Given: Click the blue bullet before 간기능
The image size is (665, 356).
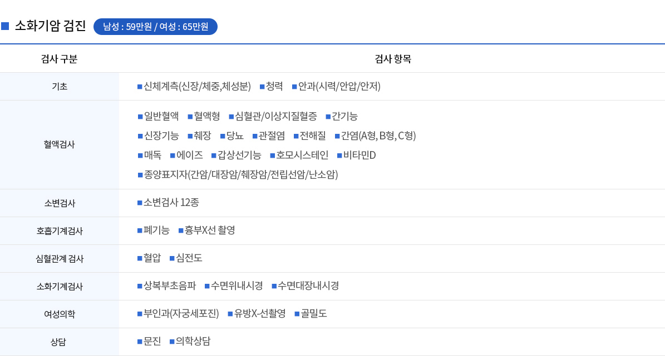Looking at the screenshot, I should pyautogui.click(x=328, y=117).
